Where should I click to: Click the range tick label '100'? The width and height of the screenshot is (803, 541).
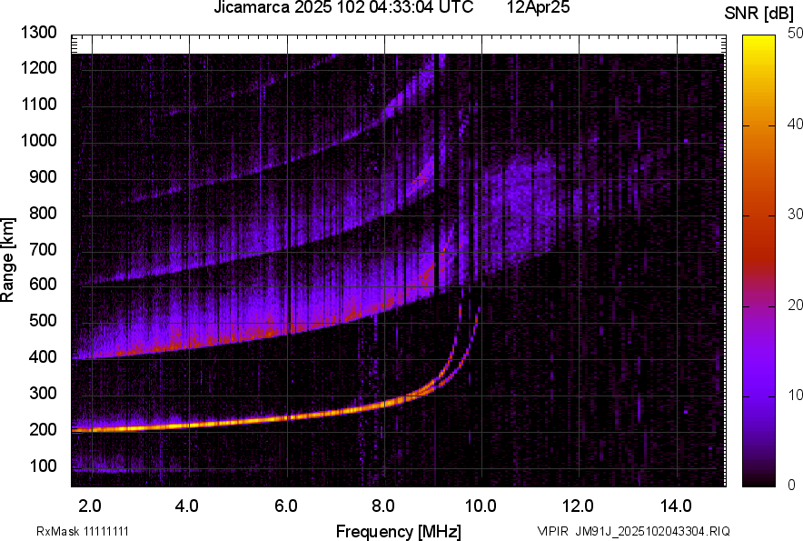43,466
